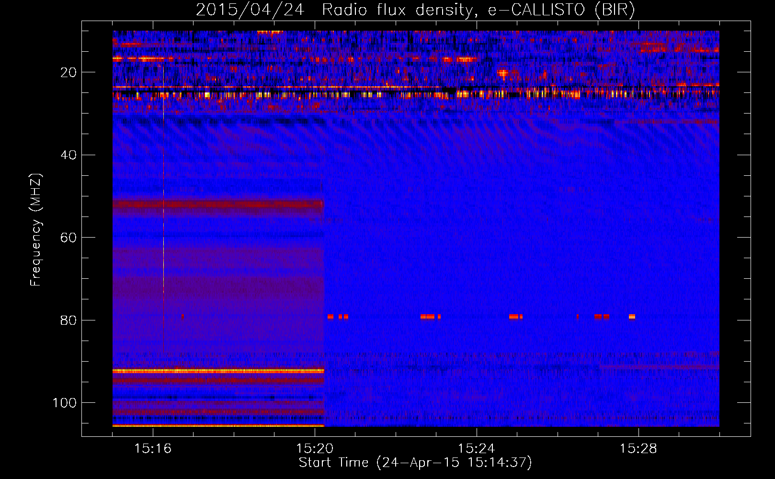This screenshot has height=479, width=775.
Task: Click the '15:24' time tick label
Action: point(477,449)
